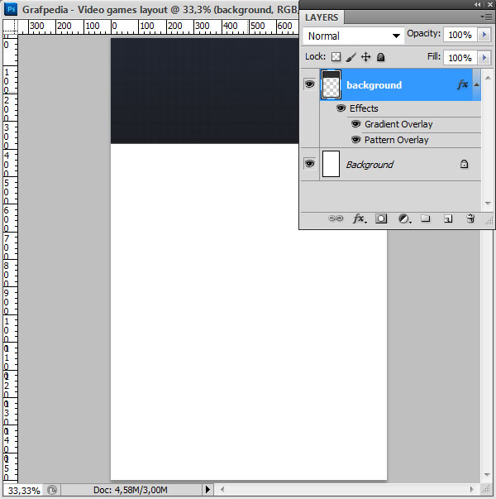Create new fill or adjustment layer
The height and width of the screenshot is (499, 496).
point(404,219)
